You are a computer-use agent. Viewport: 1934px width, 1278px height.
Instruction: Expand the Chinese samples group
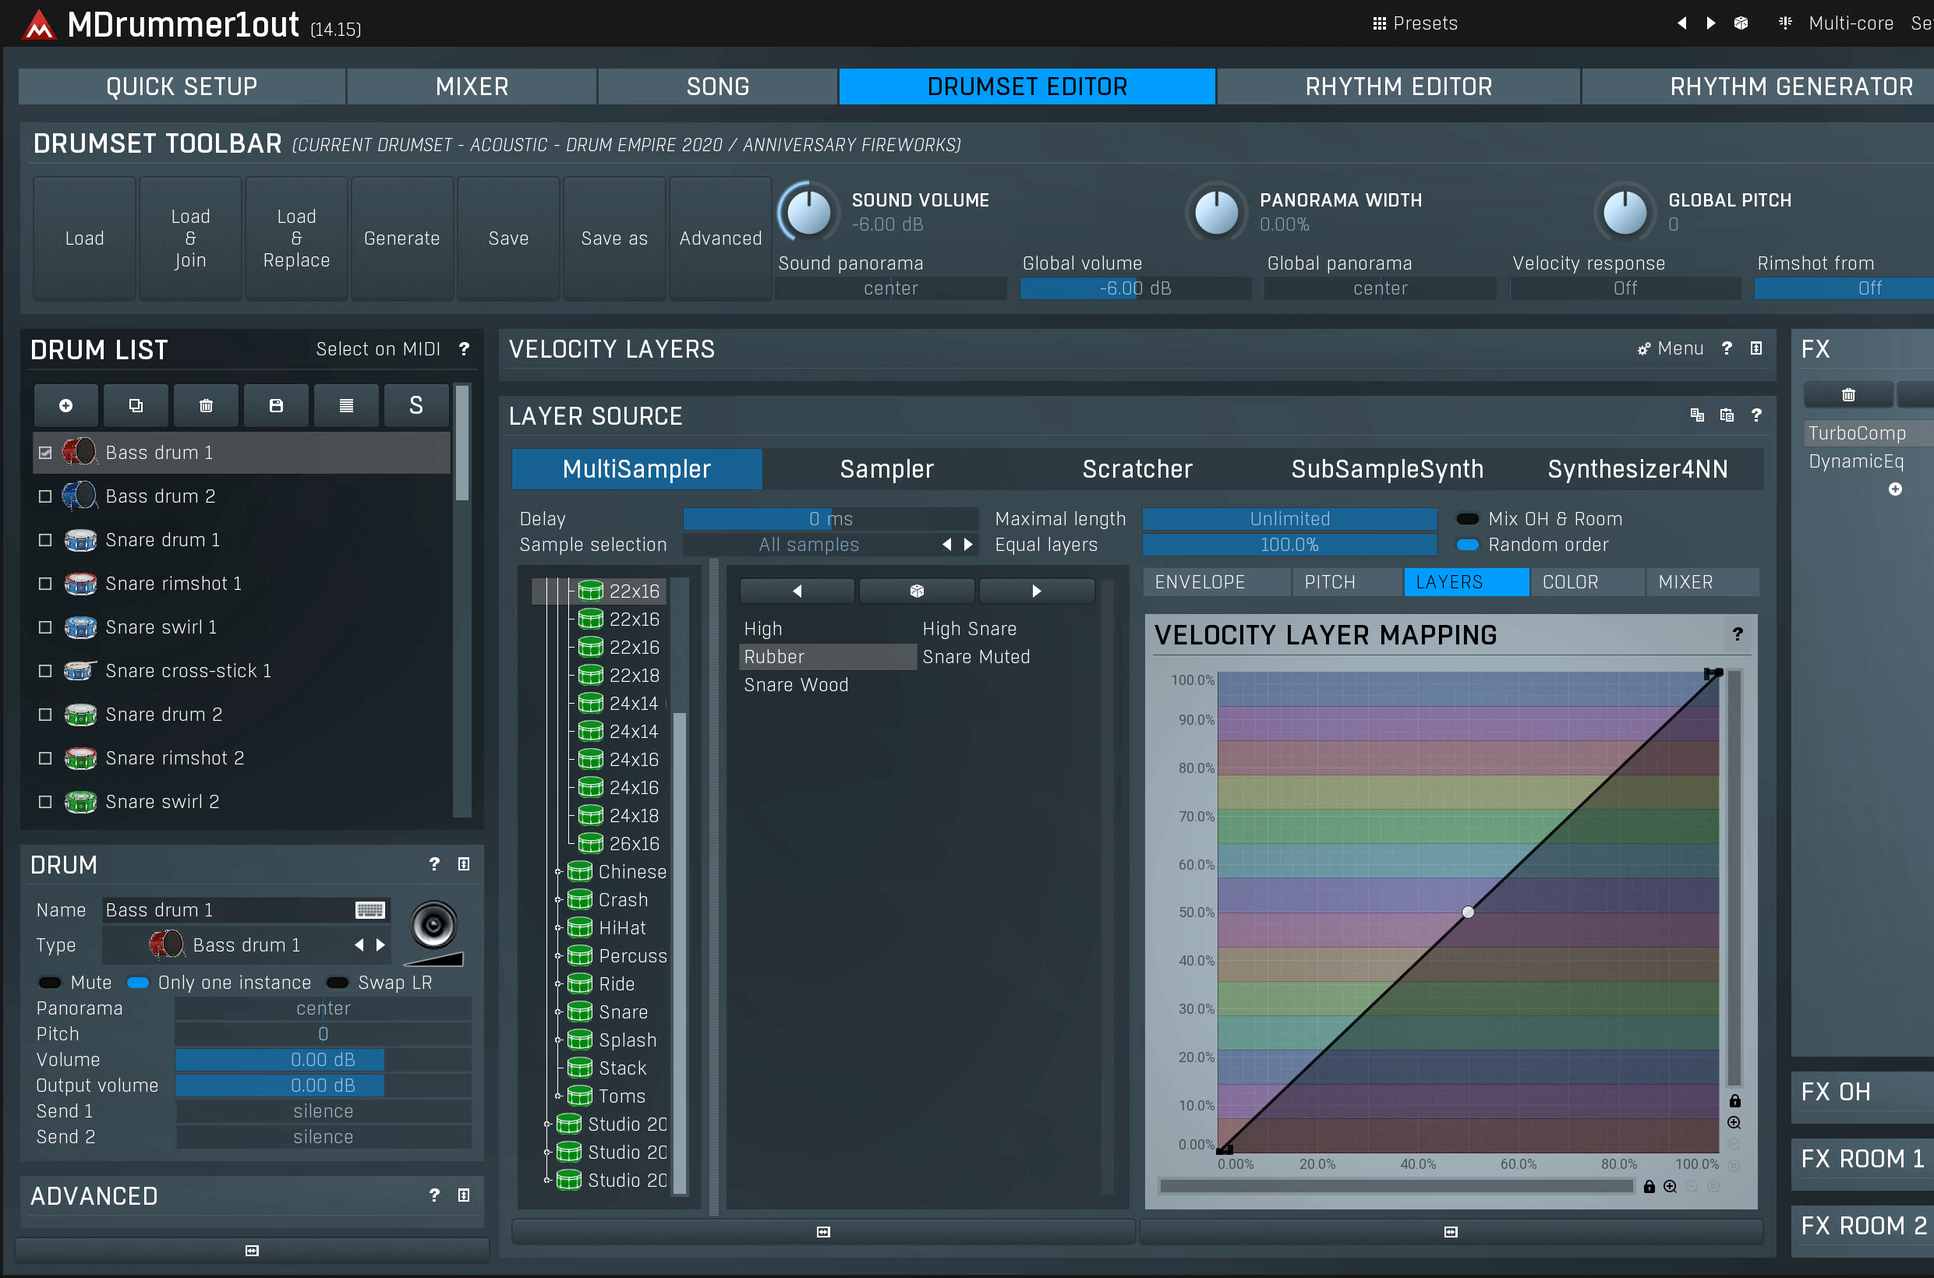point(557,871)
